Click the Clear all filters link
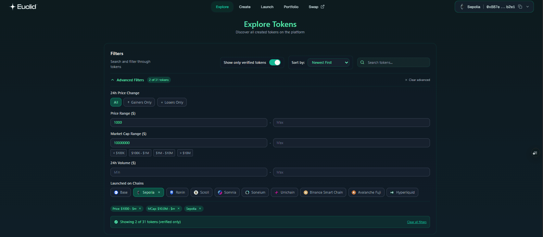Image resolution: width=543 pixels, height=237 pixels. coord(417,222)
